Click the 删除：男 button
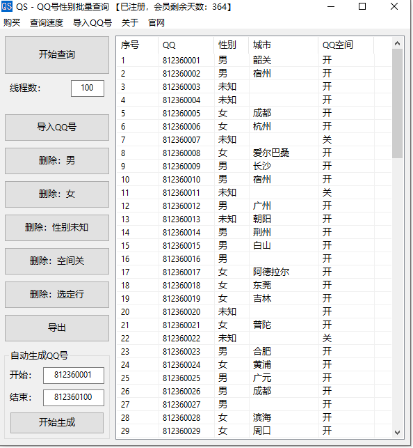Viewport: 413px width, 448px height. [x=57, y=160]
